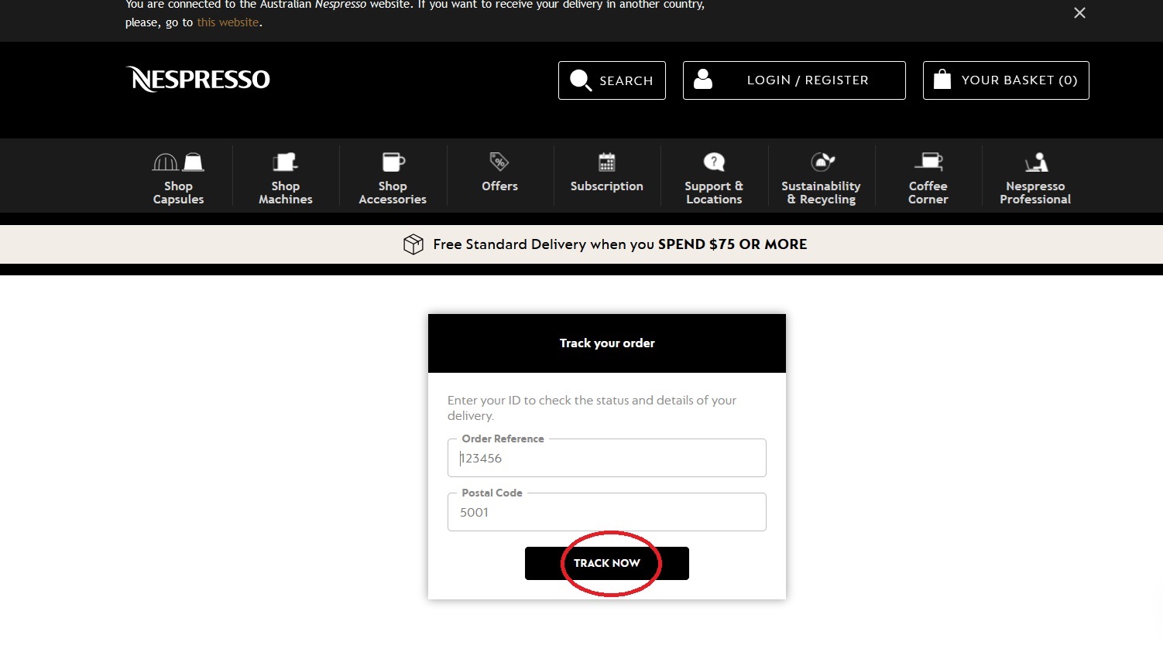1163x645 pixels.
Task: Open the Offers tag icon
Action: (x=499, y=162)
